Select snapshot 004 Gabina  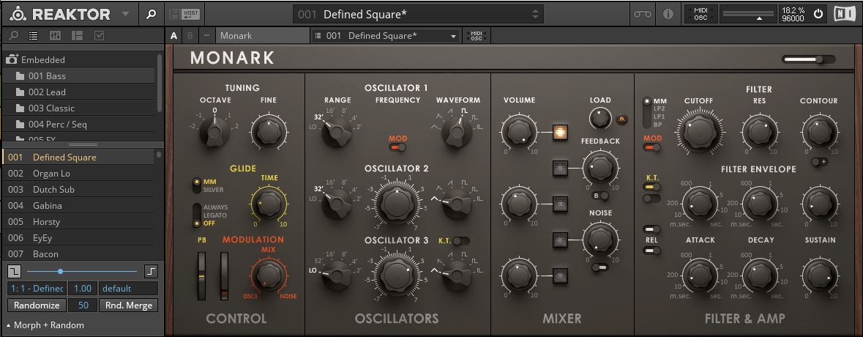pos(78,205)
